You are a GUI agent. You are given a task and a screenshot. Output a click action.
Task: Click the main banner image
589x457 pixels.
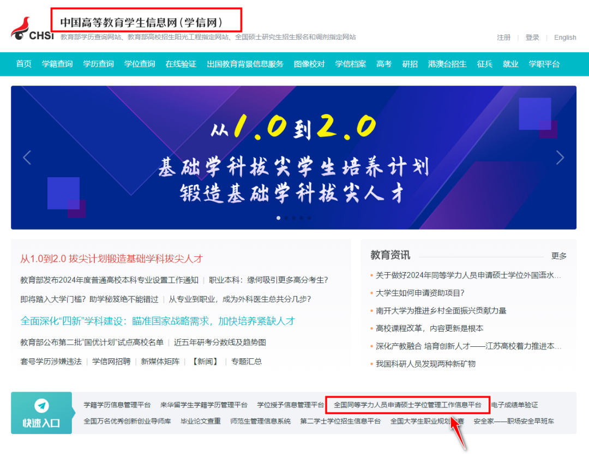pyautogui.click(x=293, y=158)
